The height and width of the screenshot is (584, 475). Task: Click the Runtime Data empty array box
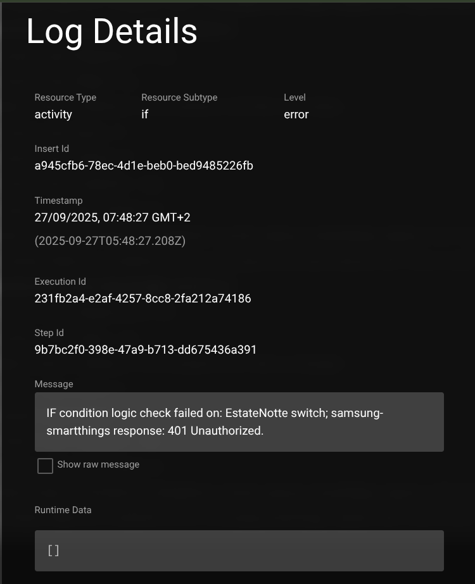[x=239, y=550]
